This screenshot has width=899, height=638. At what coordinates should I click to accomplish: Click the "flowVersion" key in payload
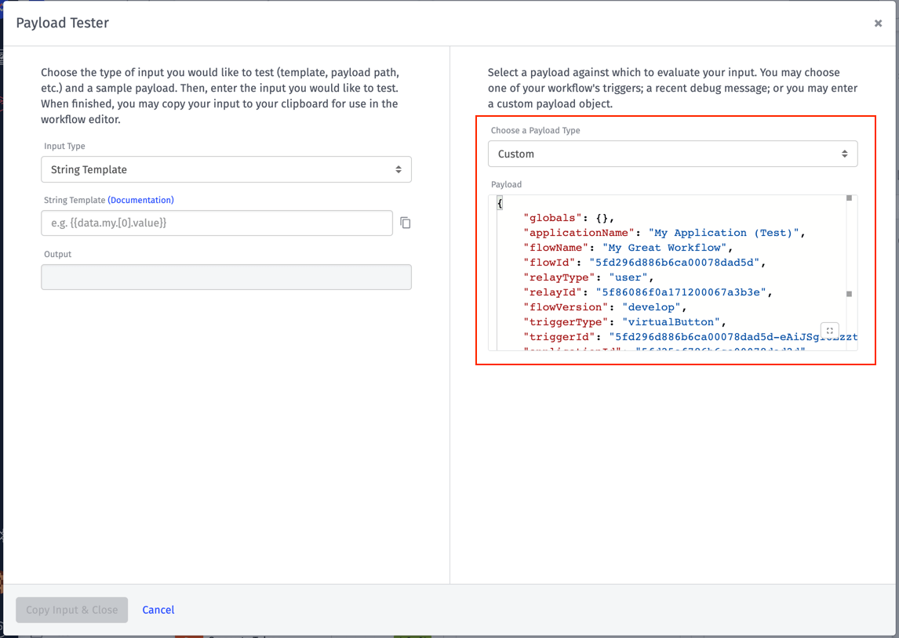tap(566, 307)
